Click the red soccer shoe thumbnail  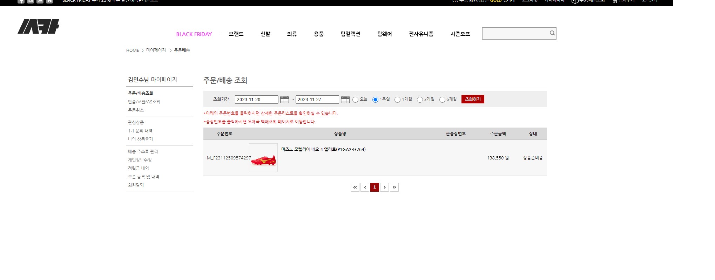coord(263,158)
